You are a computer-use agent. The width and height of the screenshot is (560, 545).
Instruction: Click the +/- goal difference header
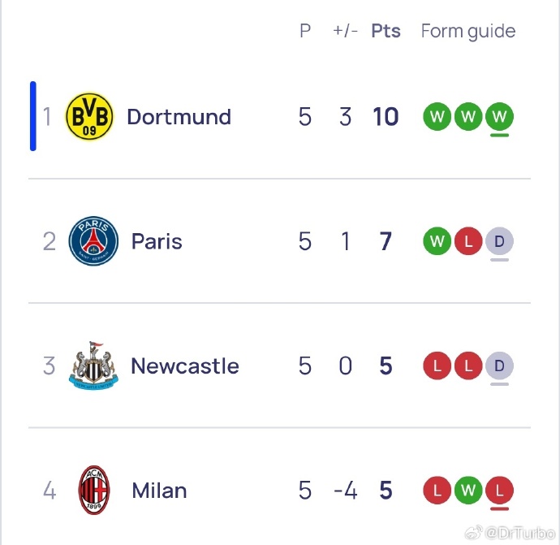(345, 31)
